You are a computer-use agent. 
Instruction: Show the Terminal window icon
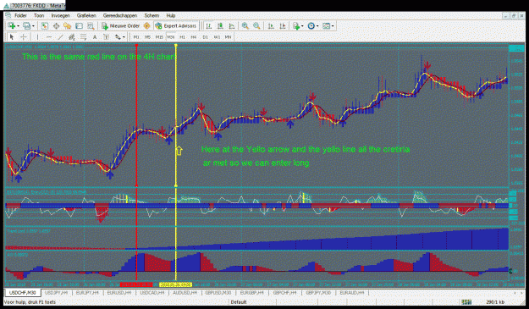pos(79,26)
